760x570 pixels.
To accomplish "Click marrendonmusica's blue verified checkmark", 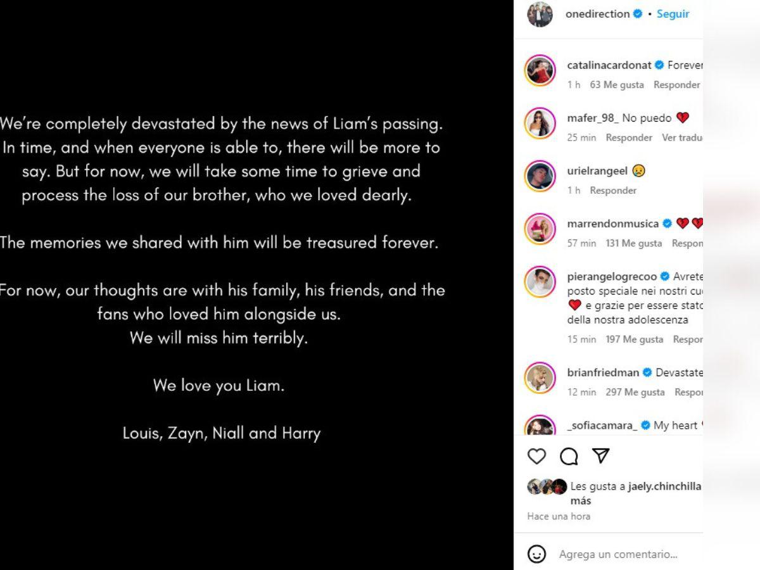I will [667, 224].
